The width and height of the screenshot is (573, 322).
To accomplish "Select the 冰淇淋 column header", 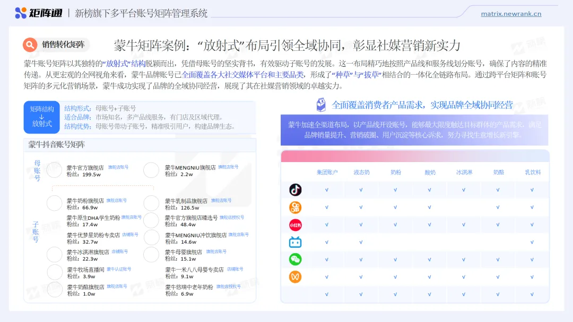I will [x=464, y=172].
